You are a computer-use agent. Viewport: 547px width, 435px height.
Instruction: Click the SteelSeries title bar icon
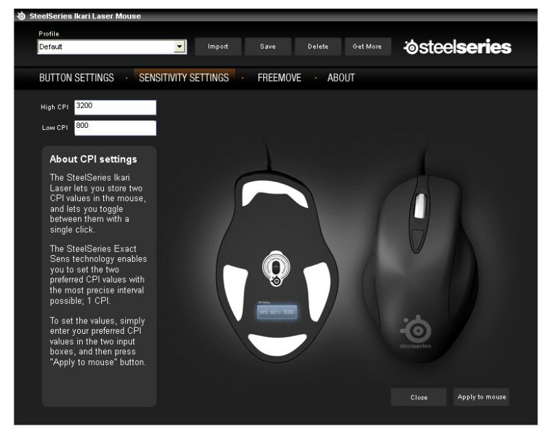(22, 16)
